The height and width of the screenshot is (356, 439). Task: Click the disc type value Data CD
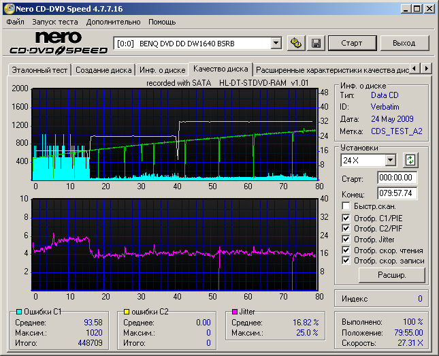tap(385, 95)
